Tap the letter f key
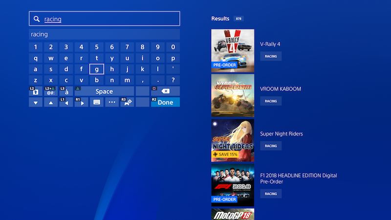Image resolution: width=391 pixels, height=220 pixels. tap(81, 69)
